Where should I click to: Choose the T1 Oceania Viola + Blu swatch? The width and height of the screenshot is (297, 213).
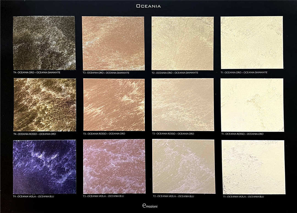(253, 167)
